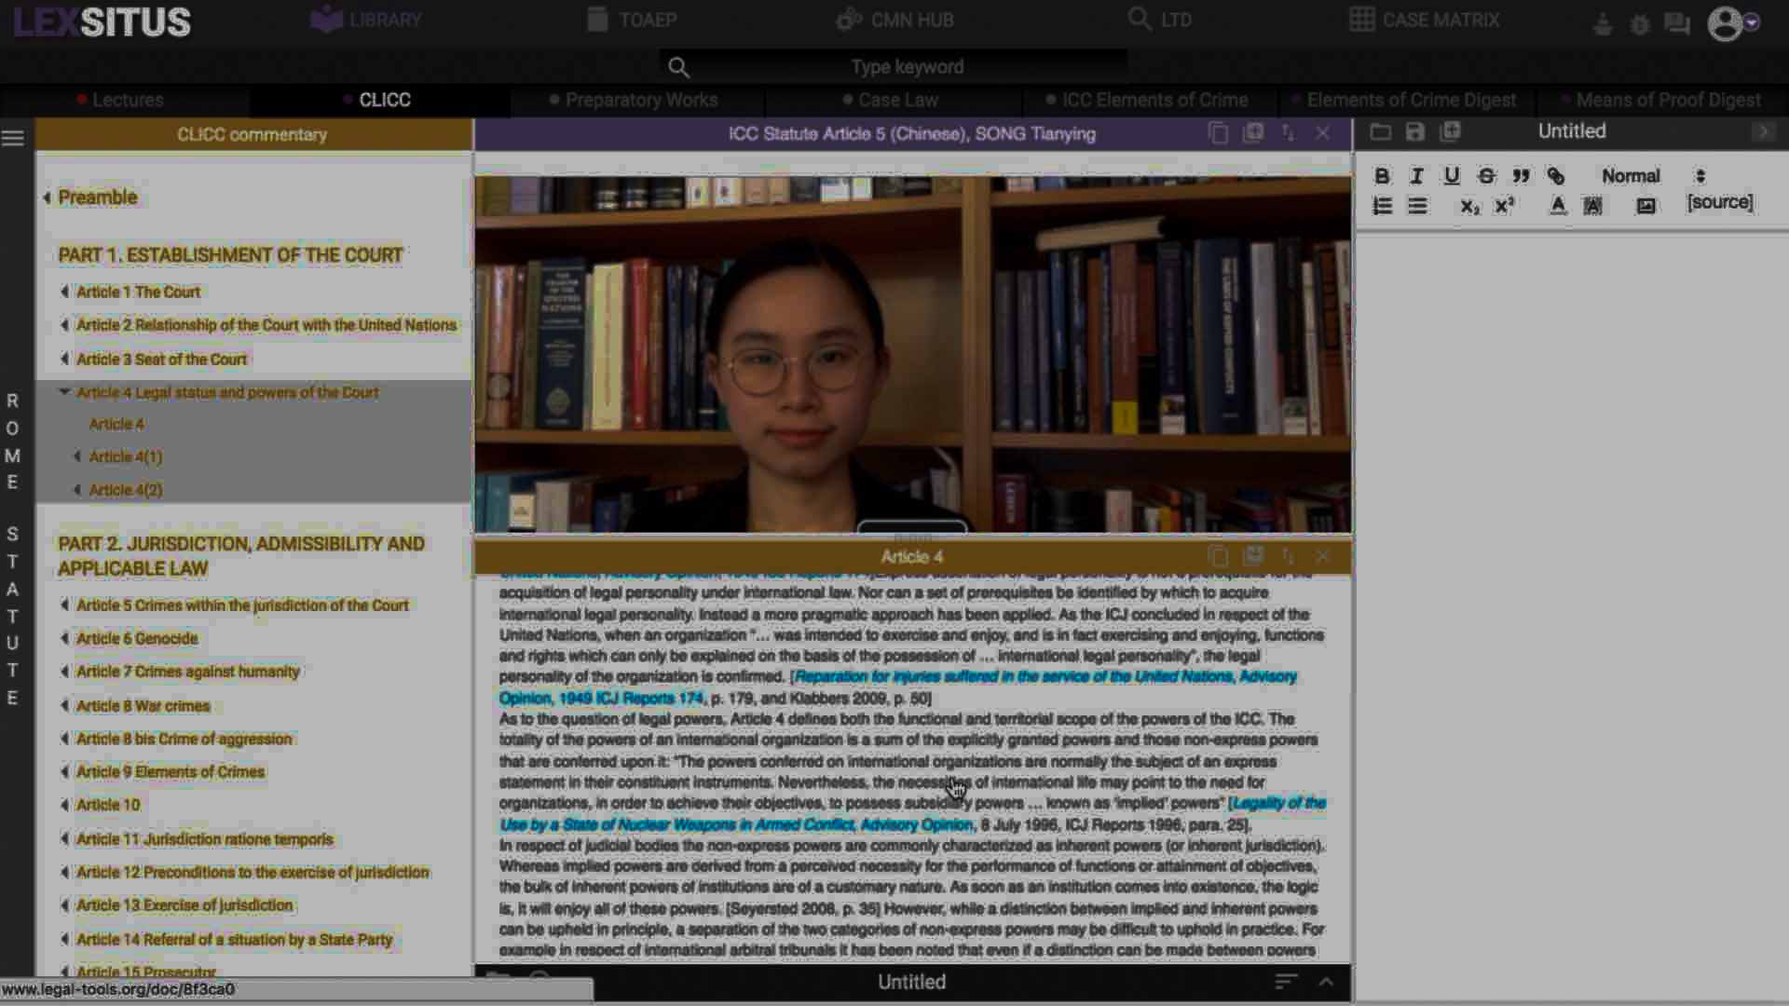Collapse Article 4 Legal status tree item
The height and width of the screenshot is (1006, 1789).
(64, 392)
